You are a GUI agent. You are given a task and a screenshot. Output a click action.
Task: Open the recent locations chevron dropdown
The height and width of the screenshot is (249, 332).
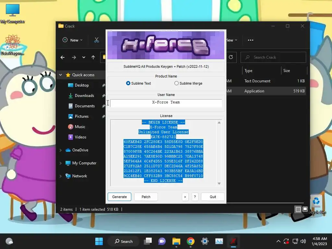[84, 57]
